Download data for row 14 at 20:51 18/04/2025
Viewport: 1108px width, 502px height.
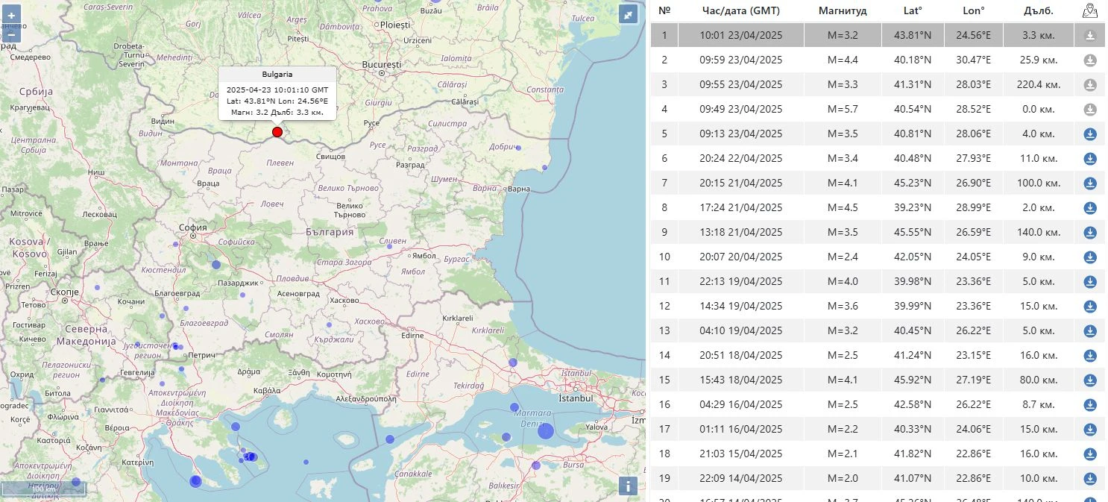[1090, 356]
